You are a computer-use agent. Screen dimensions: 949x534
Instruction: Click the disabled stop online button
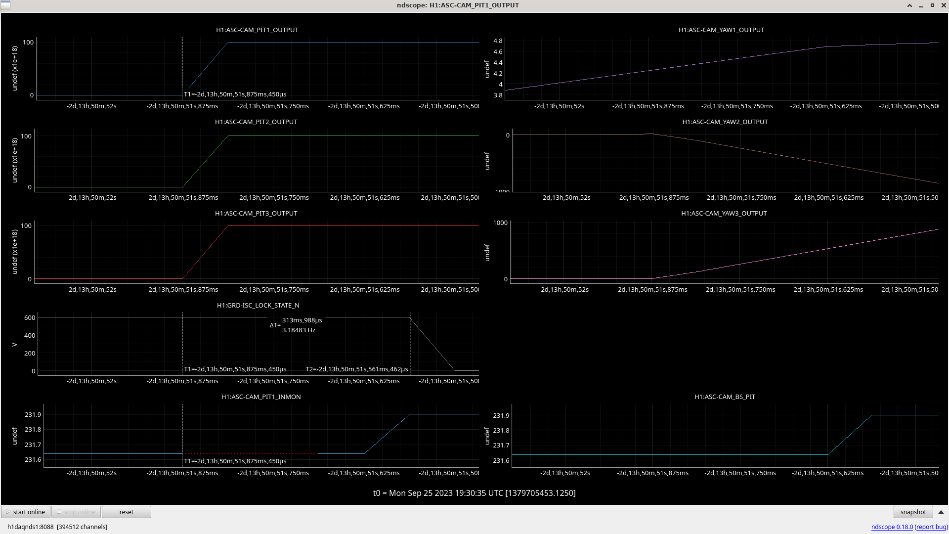coord(76,512)
